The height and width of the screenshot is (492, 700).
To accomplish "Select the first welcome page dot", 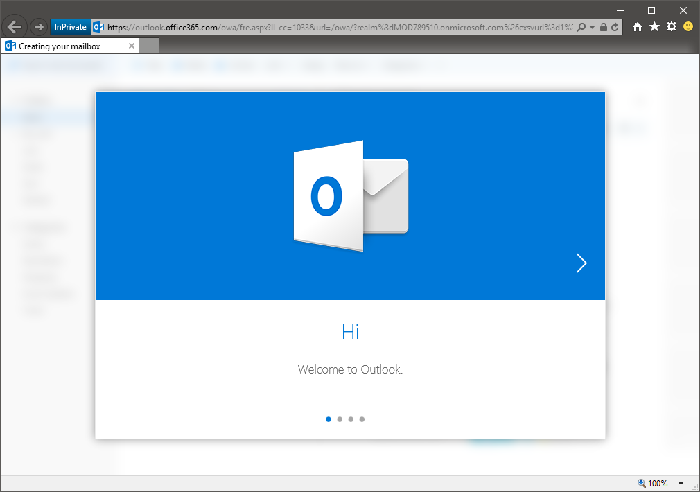I will (x=329, y=419).
